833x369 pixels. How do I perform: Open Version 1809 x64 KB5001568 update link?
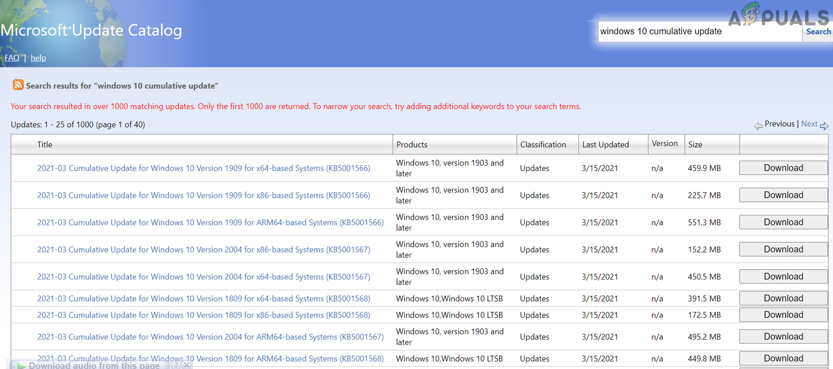click(204, 299)
